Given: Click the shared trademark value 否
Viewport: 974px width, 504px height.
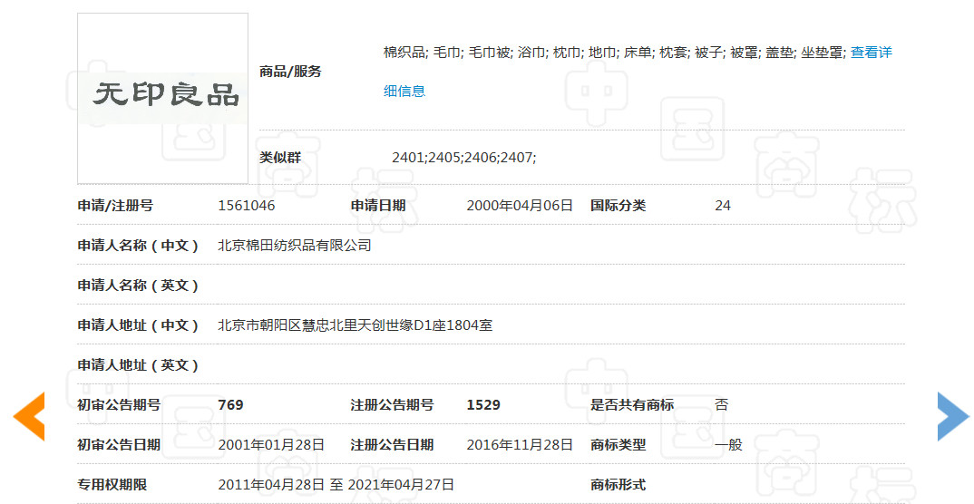Looking at the screenshot, I should tap(721, 405).
